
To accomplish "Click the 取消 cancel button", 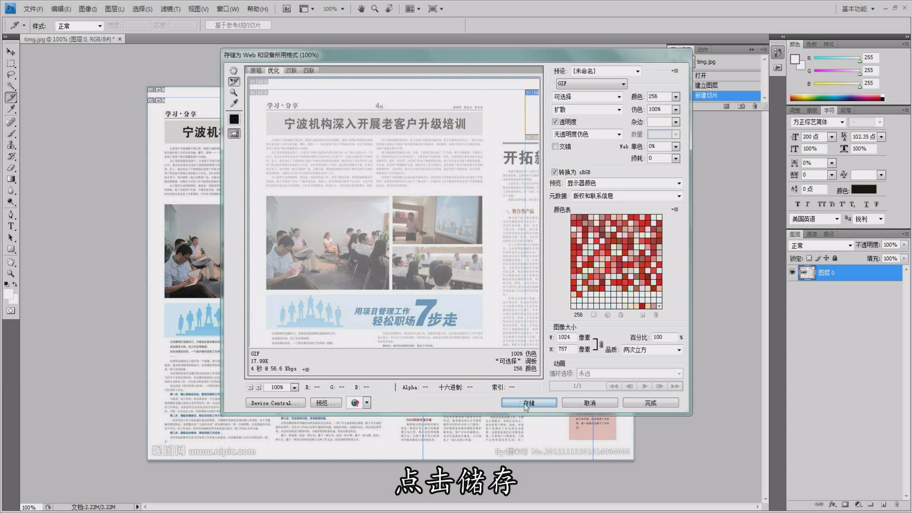I will [589, 403].
